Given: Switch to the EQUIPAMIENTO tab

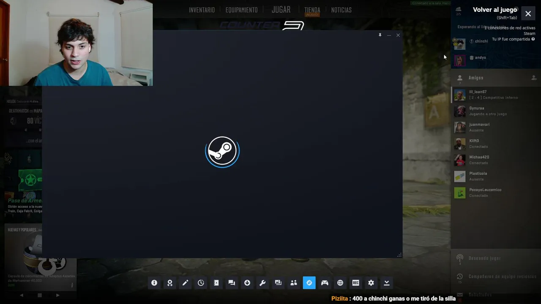Looking at the screenshot, I should (x=241, y=10).
